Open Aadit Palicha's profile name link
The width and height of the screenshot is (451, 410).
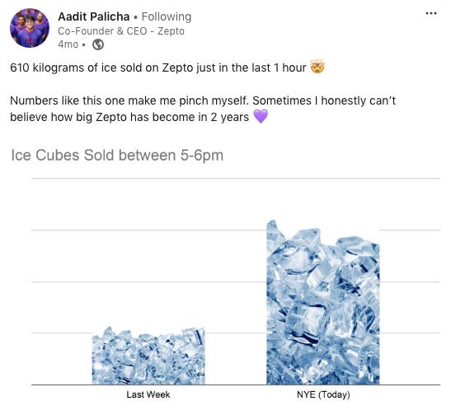(x=93, y=16)
